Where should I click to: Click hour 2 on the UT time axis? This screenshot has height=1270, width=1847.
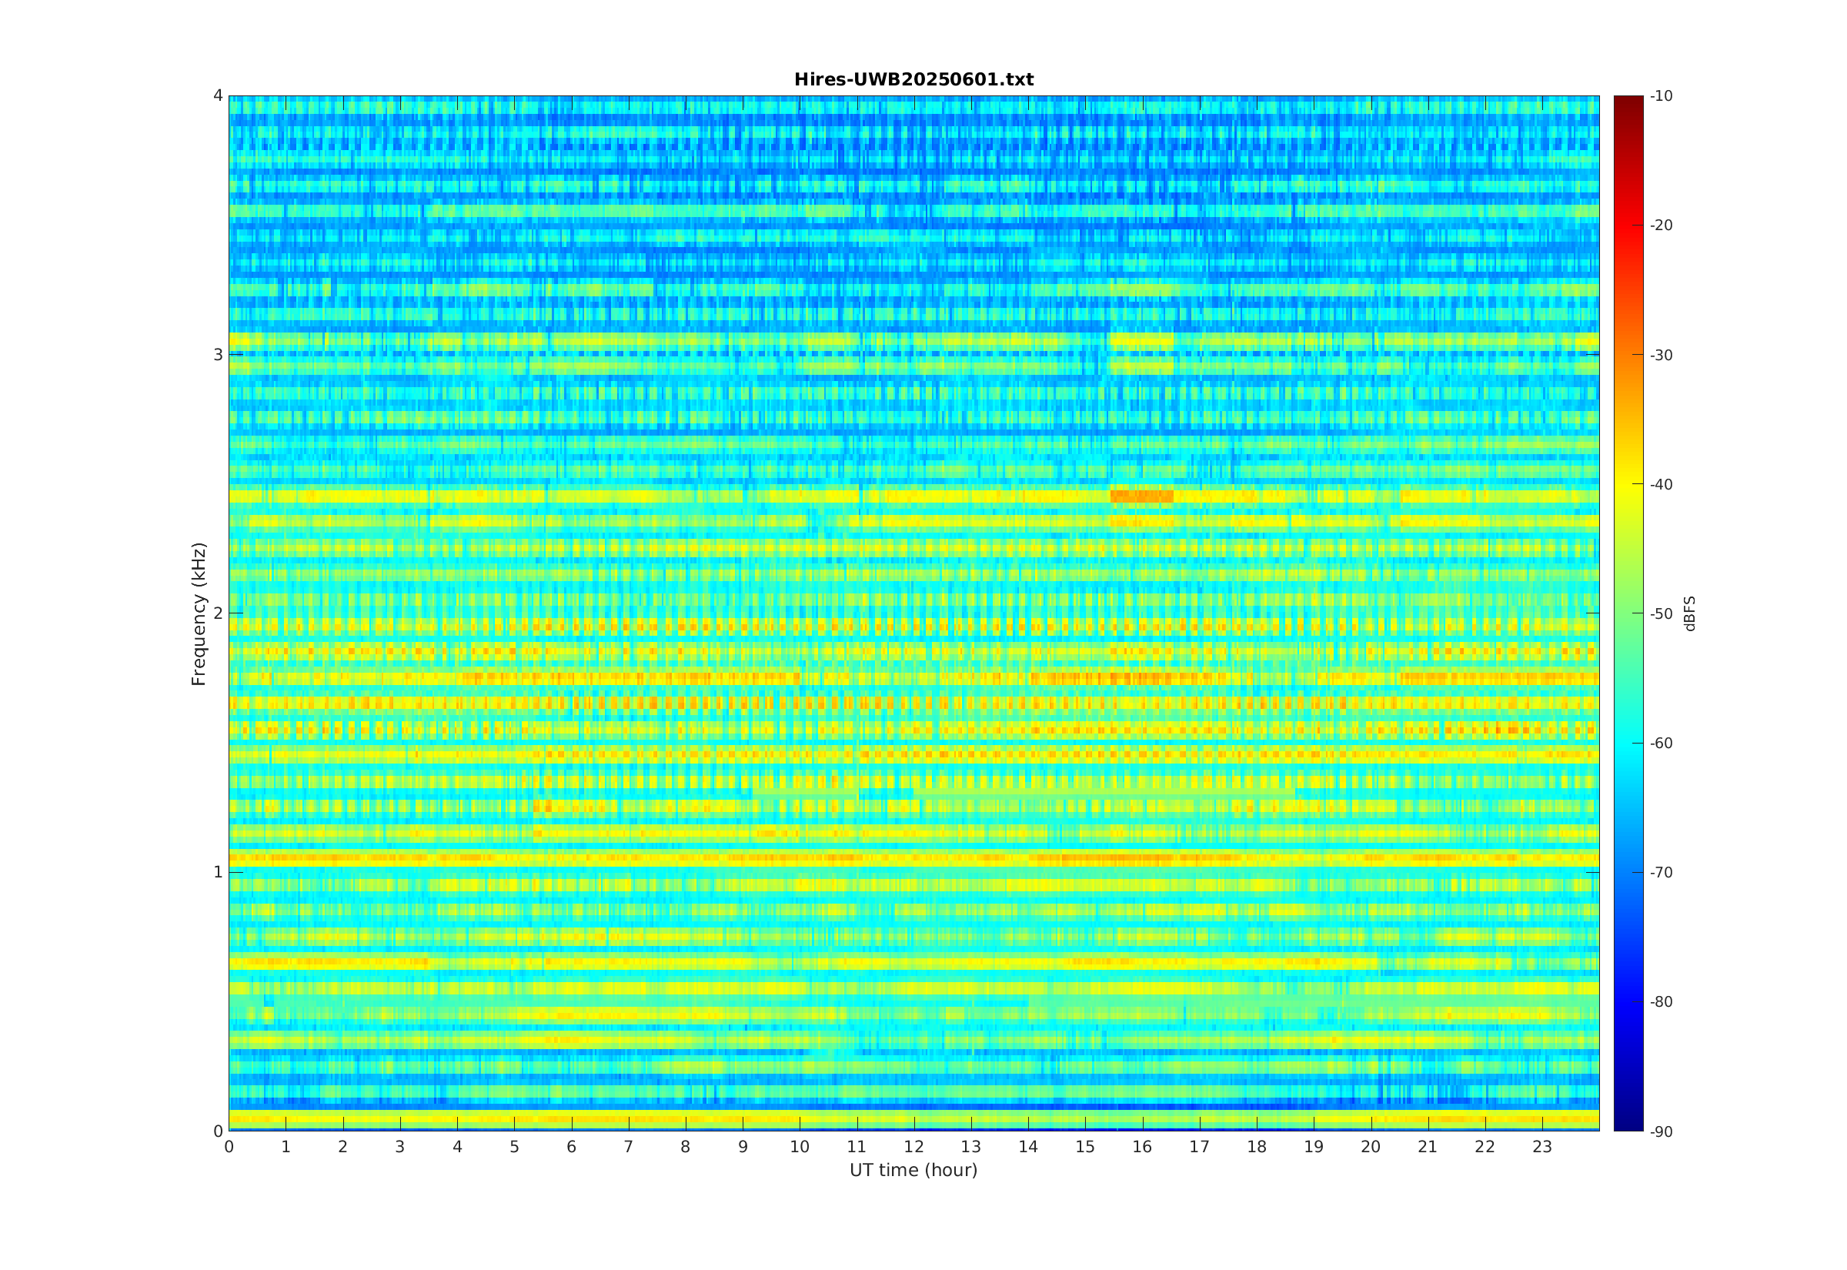click(342, 1148)
